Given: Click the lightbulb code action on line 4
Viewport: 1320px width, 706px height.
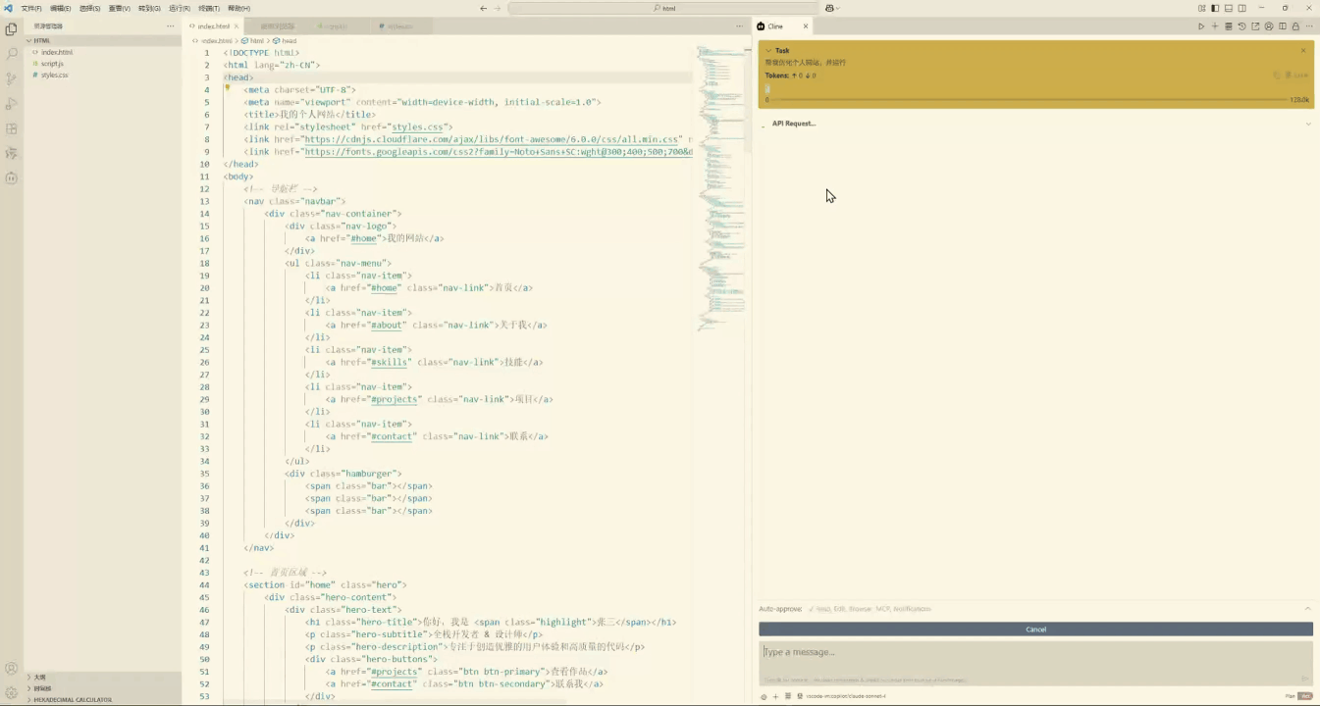Looking at the screenshot, I should [x=228, y=88].
